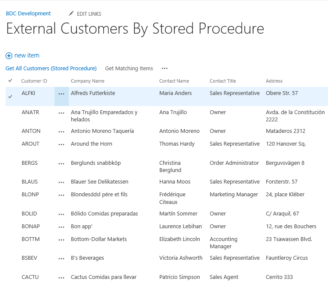Viewport: 328px width, 284px height.
Task: Click the Address column header
Action: point(274,81)
